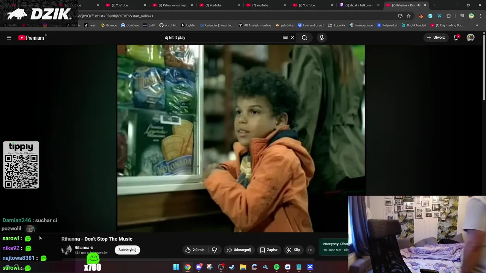Click the page vertical scrollbar
486x273 pixels.
pos(484,68)
